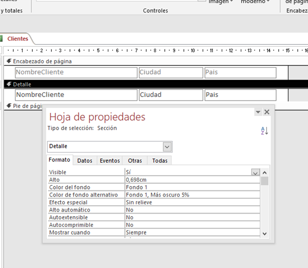Open the Otras properties tab
This screenshot has height=268, width=308.
[x=135, y=161]
